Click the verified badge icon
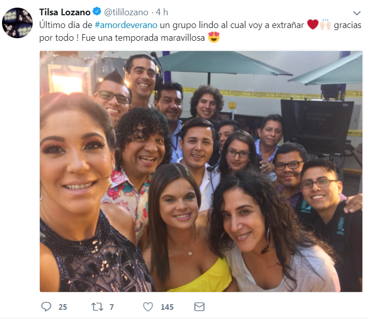The image size is (367, 320). point(97,11)
